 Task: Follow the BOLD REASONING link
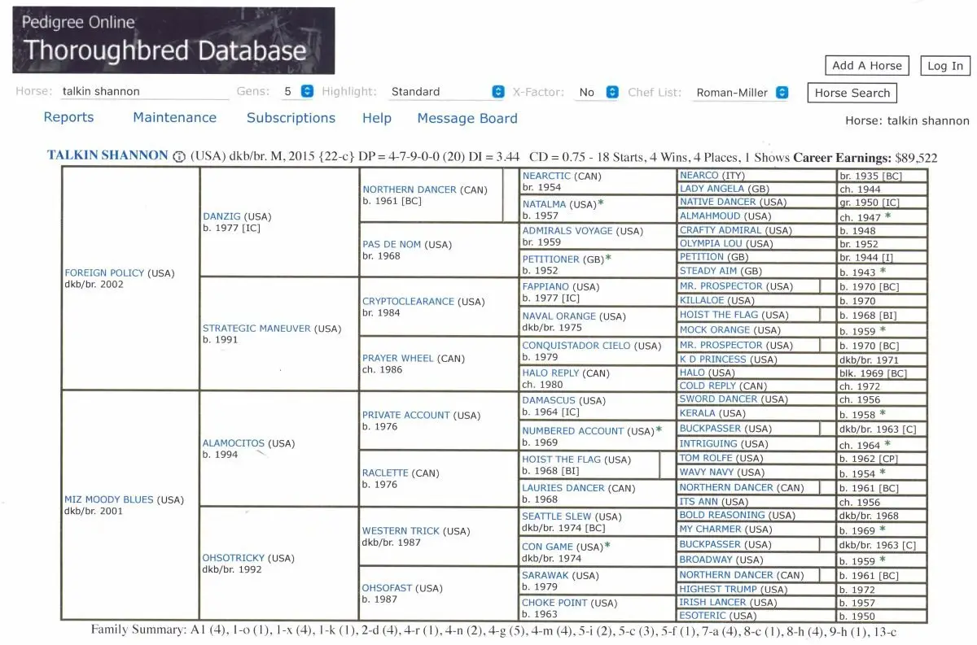click(x=722, y=515)
